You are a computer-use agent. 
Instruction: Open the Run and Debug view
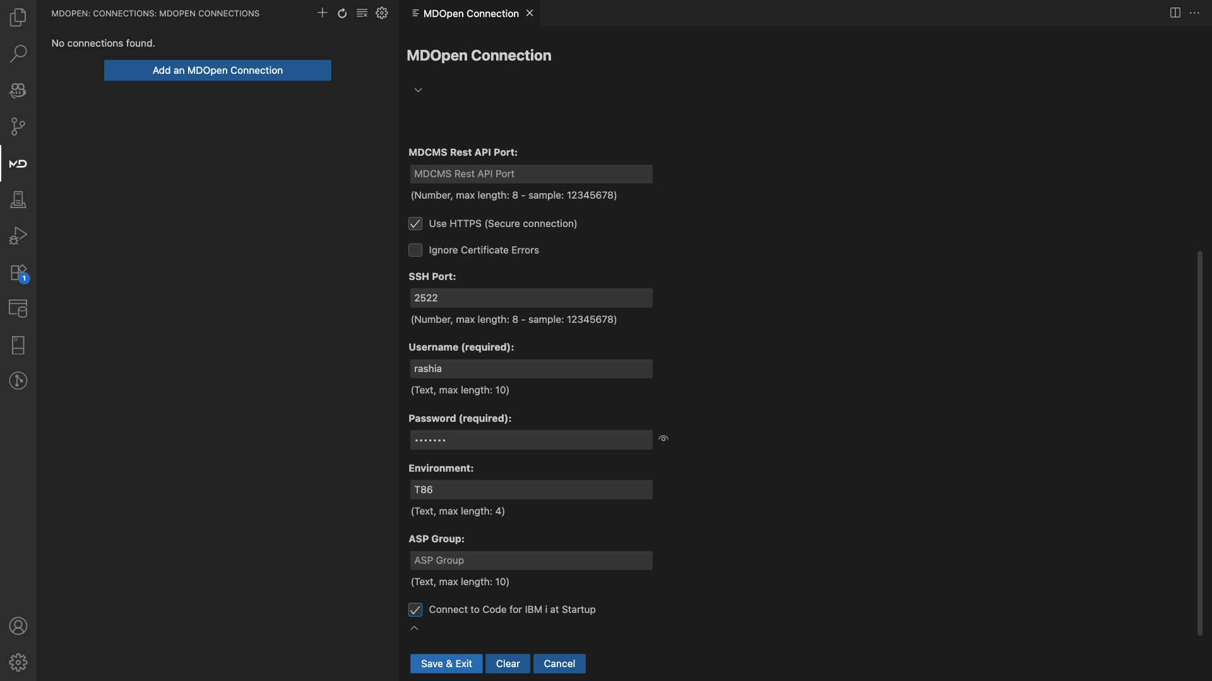click(18, 236)
